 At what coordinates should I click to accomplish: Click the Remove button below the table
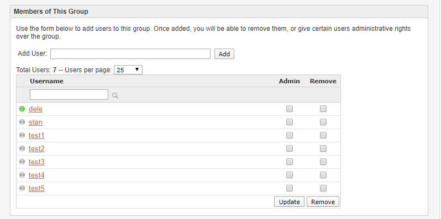pyautogui.click(x=323, y=202)
